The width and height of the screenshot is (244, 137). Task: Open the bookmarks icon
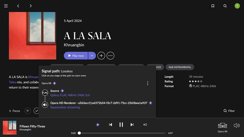click(213, 6)
